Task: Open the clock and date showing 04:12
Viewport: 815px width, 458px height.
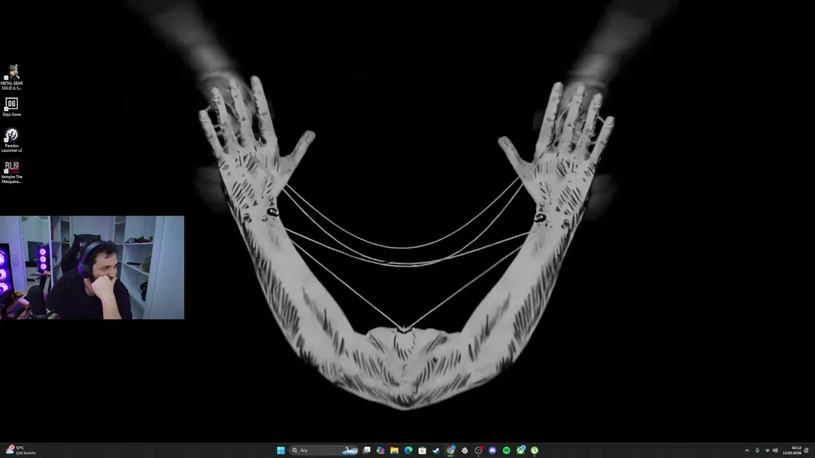Action: [x=792, y=450]
